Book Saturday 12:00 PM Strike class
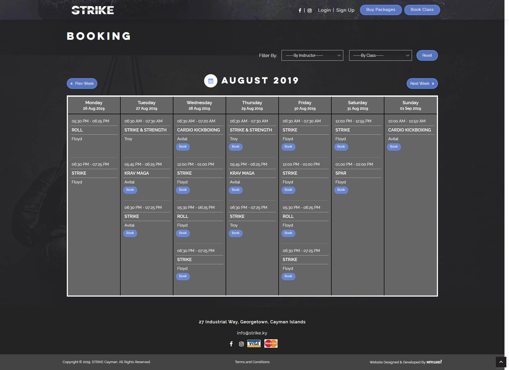The image size is (509, 370). pos(341,147)
